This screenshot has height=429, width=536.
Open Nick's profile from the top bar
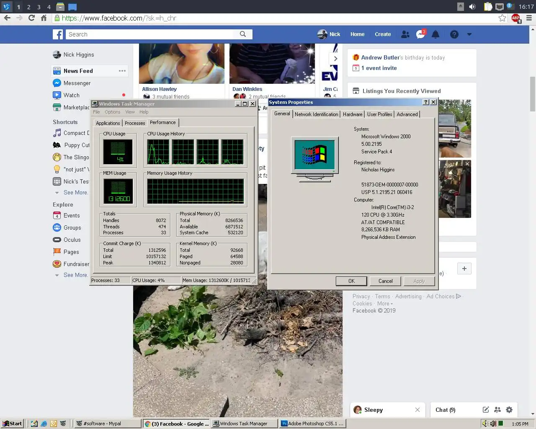pos(329,34)
